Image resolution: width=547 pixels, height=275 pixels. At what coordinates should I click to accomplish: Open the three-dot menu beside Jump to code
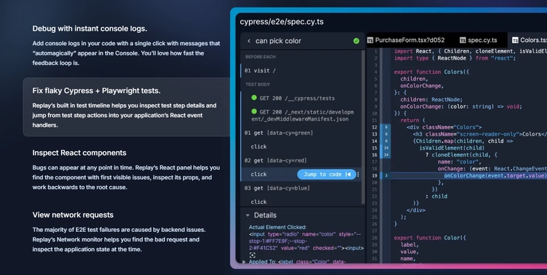pos(358,174)
